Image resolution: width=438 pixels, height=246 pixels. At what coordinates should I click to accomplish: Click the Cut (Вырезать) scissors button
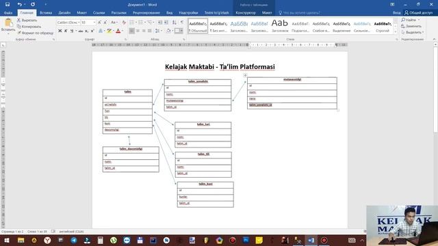[x=27, y=20]
